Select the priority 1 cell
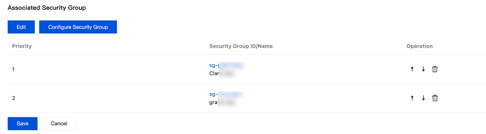 pyautogui.click(x=13, y=69)
